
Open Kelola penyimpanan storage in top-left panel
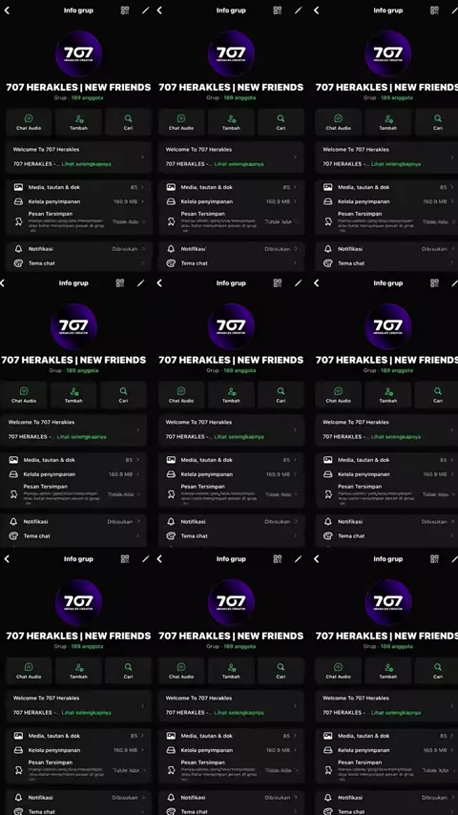[x=79, y=201]
